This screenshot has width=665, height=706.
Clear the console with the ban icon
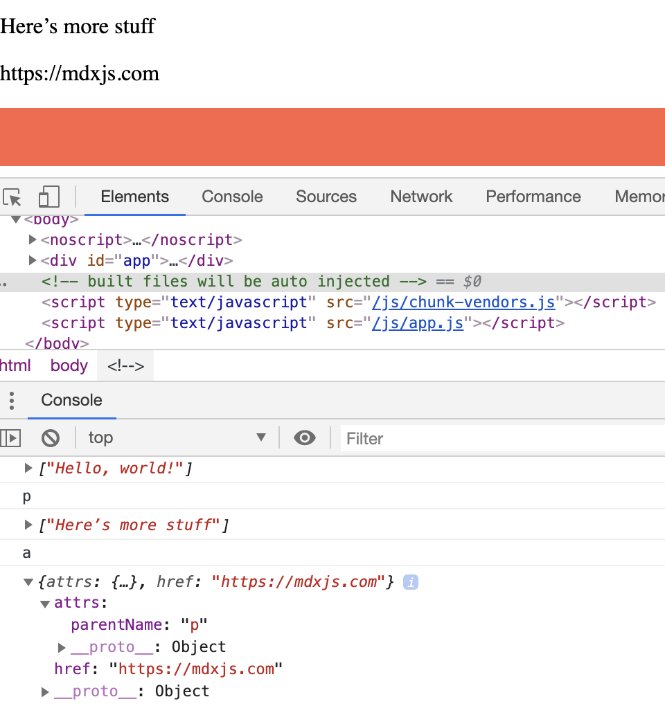[51, 438]
